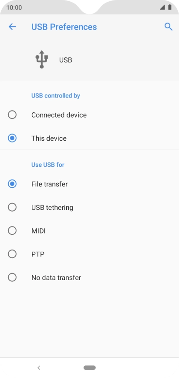Viewport: 179px width, 378px height.
Task: Tap the 'Use USB for' heading
Action: [x=48, y=165]
